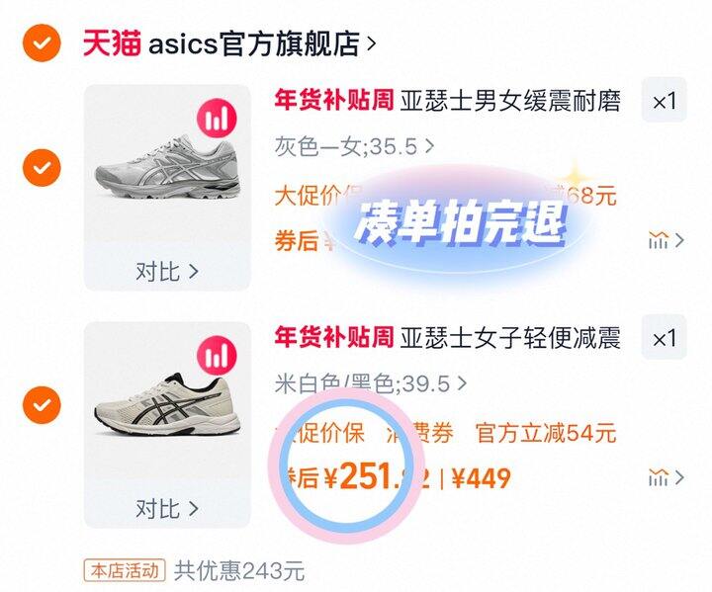View price trend icon for first item
Viewport: 712px width, 592px height.
pos(666,240)
